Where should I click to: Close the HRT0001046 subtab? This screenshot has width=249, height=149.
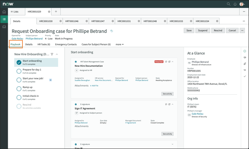[87, 21]
